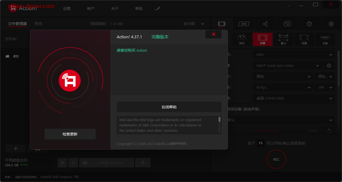Click the Intel(R) UHD Graphics 750 status text
Image resolution: width=342 pixels, height=182 pixels.
[x=60, y=177]
